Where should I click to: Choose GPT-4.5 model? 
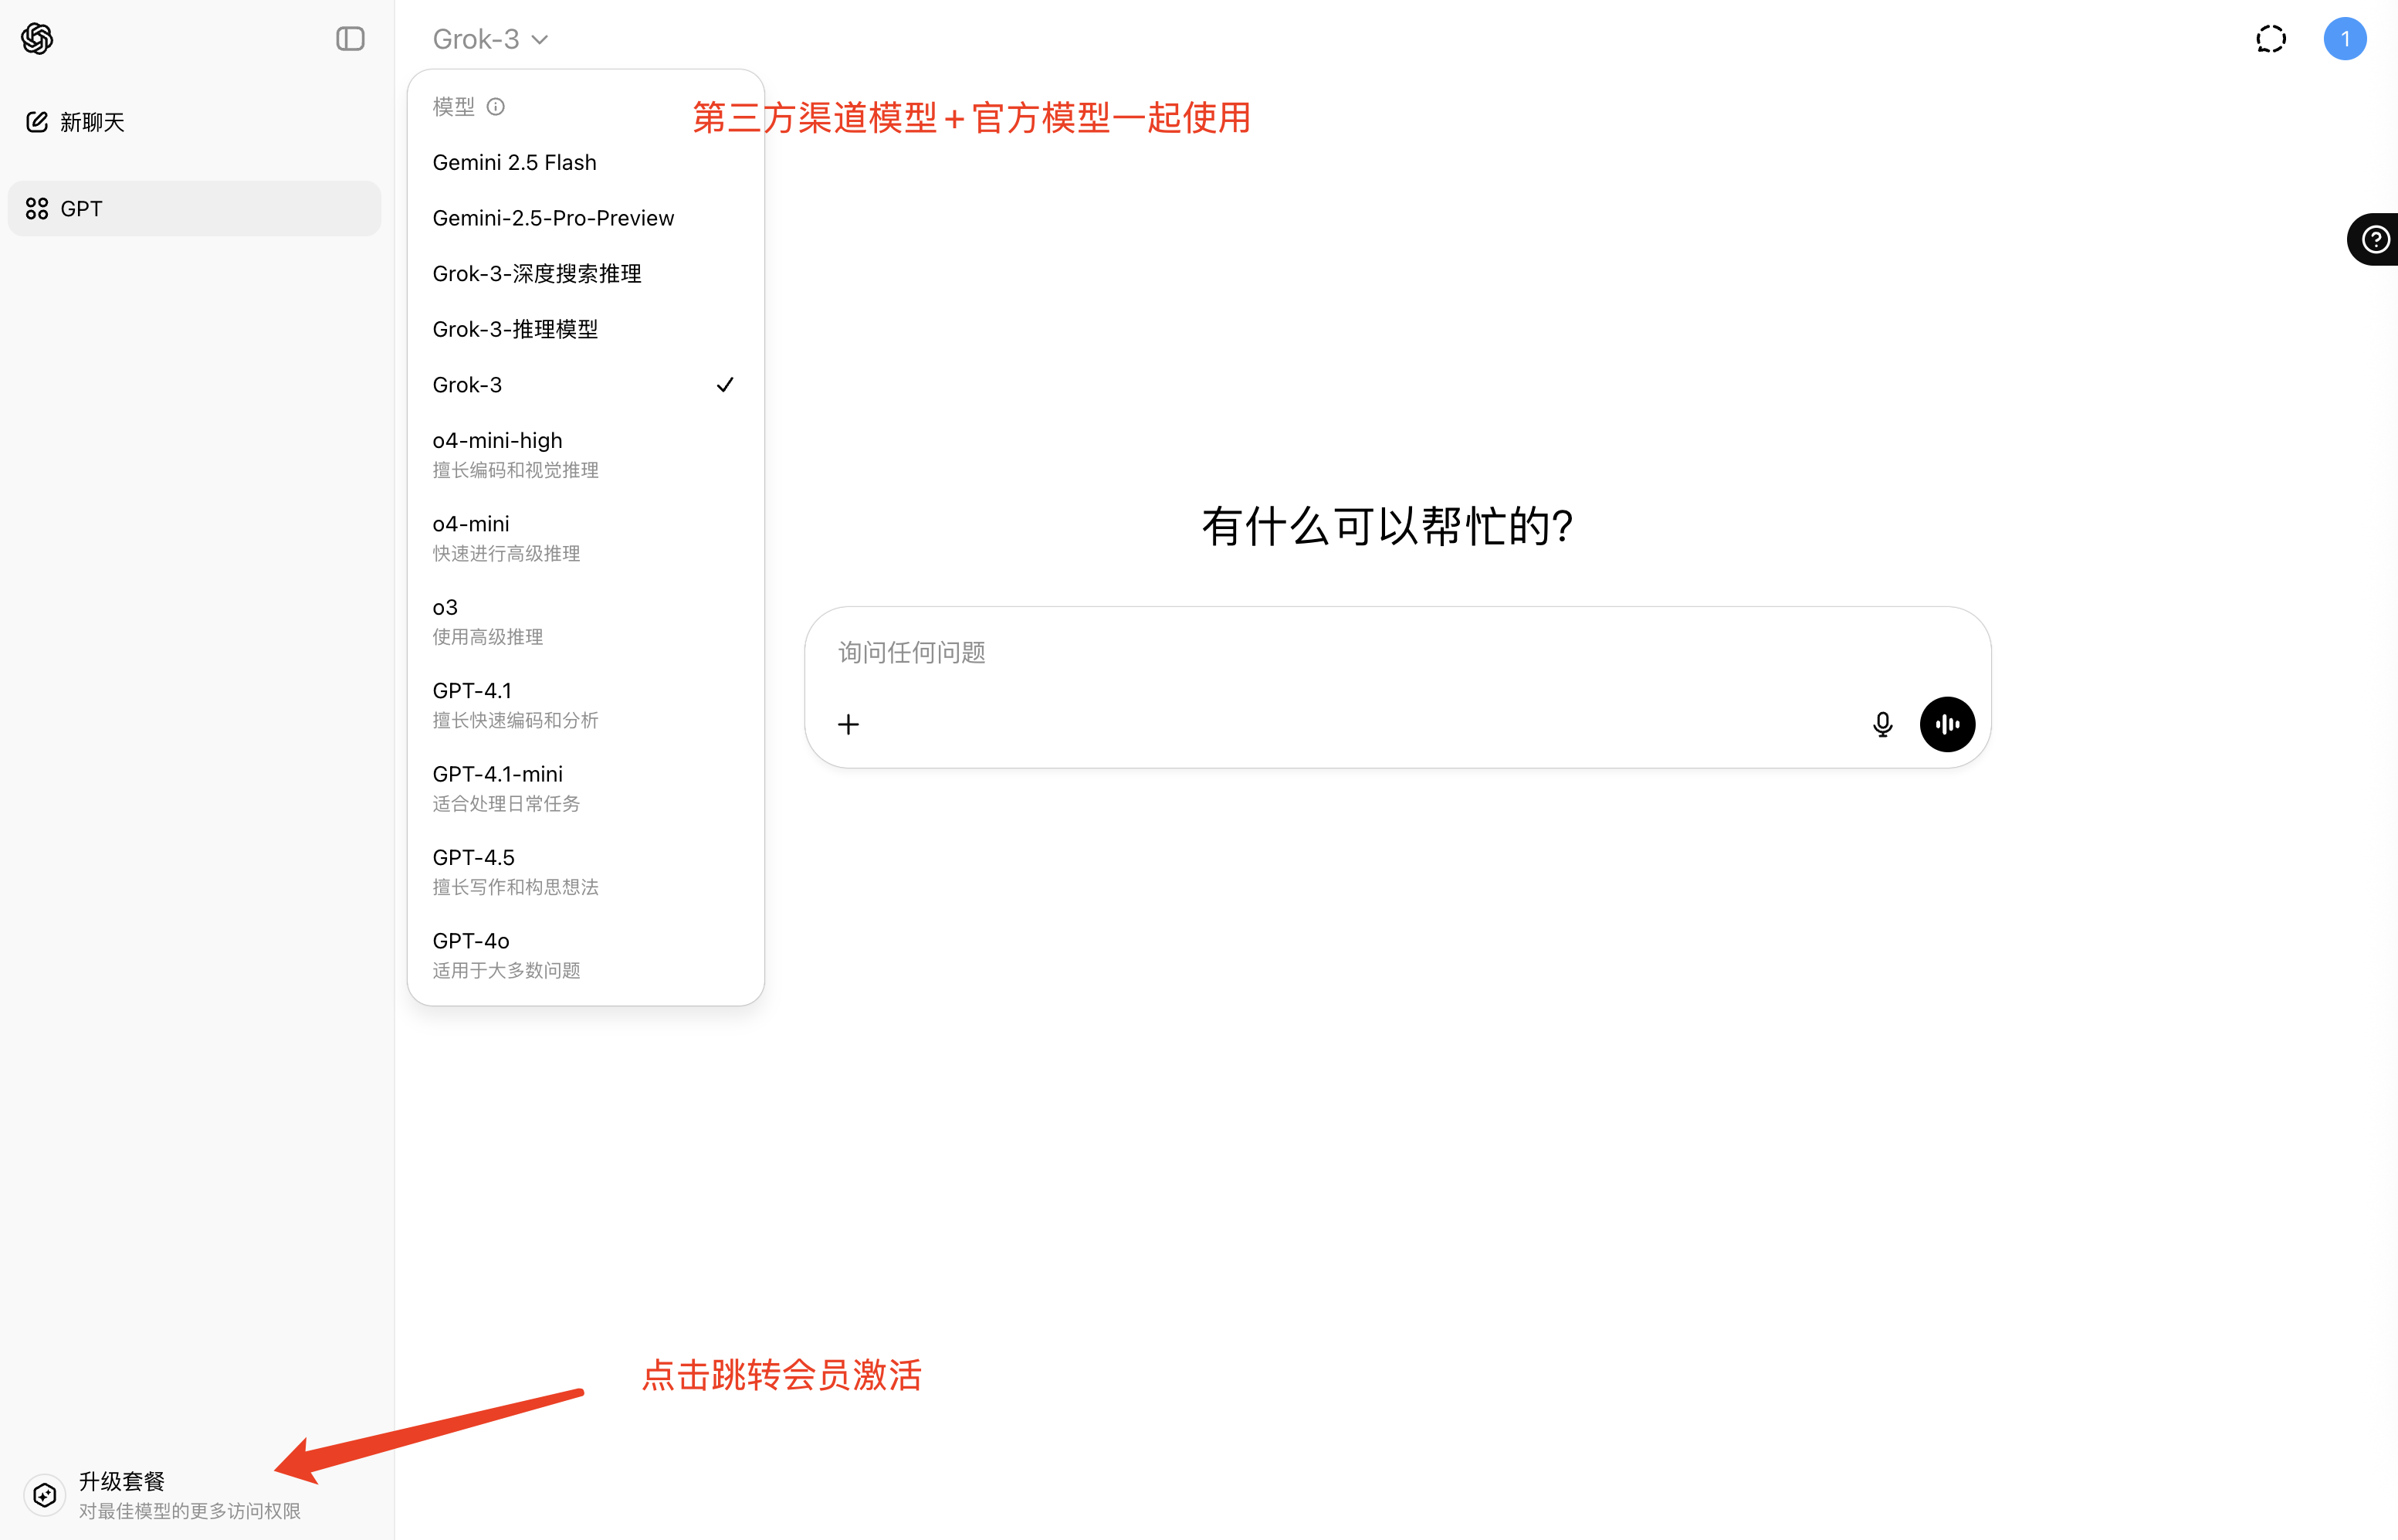586,872
